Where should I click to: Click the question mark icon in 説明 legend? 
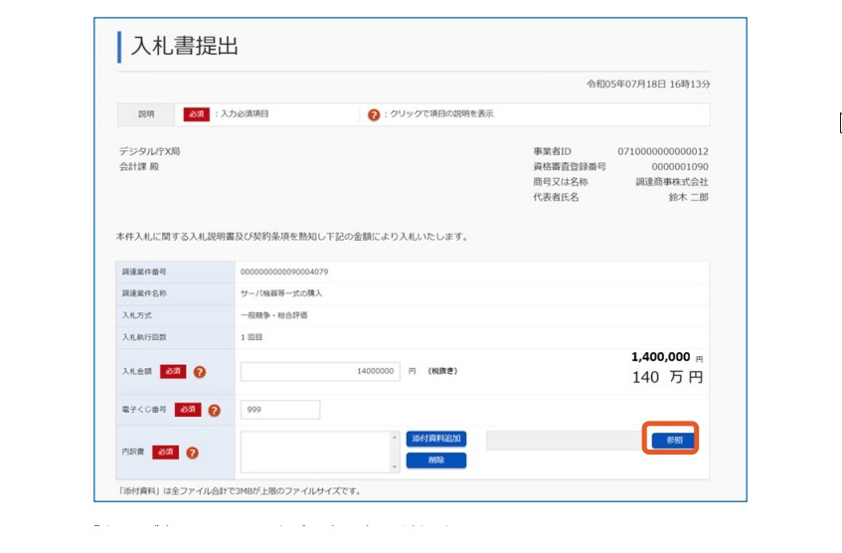pyautogui.click(x=374, y=114)
